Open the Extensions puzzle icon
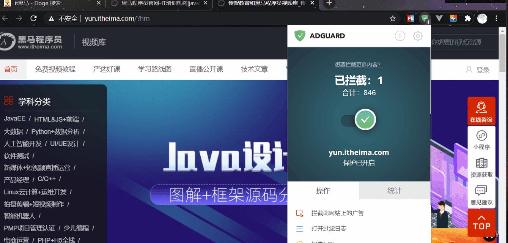The width and height of the screenshot is (508, 243). 468,18
